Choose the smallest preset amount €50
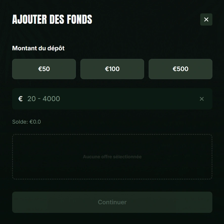The image size is (224, 224). pos(44,69)
